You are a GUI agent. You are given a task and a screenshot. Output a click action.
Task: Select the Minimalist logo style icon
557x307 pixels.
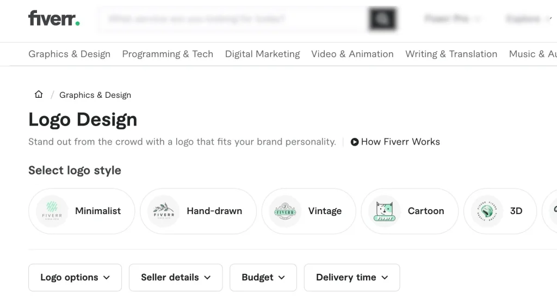tap(52, 211)
